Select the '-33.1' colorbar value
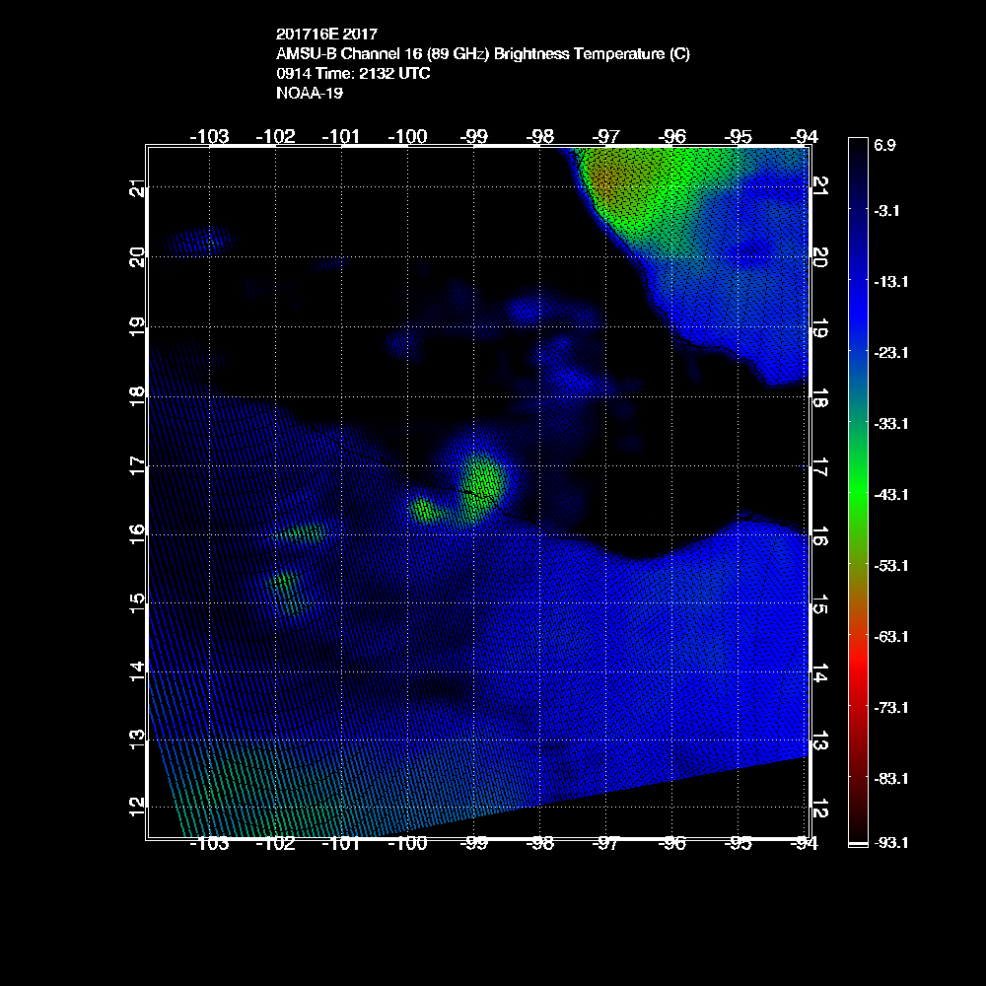 [890, 424]
